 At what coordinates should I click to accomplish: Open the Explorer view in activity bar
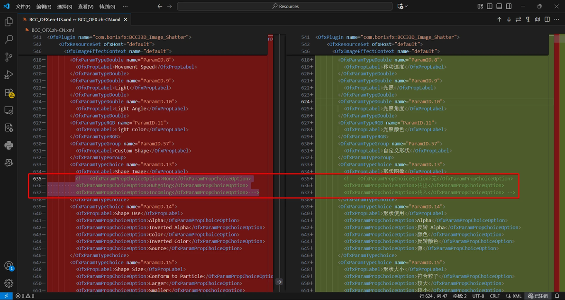tap(9, 22)
